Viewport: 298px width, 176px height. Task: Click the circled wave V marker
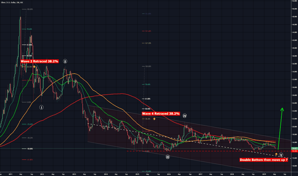(281, 155)
